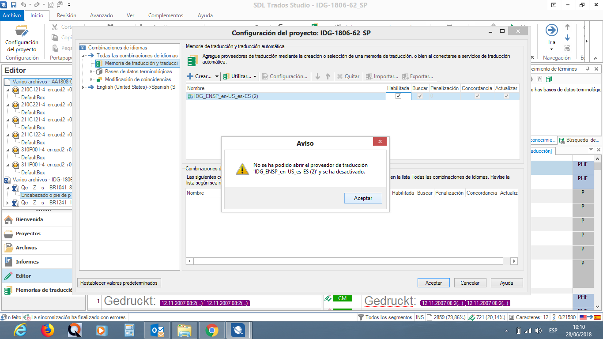603x339 pixels.
Task: Collapse Todas las combinaciones de idiomas node
Action: 83,56
